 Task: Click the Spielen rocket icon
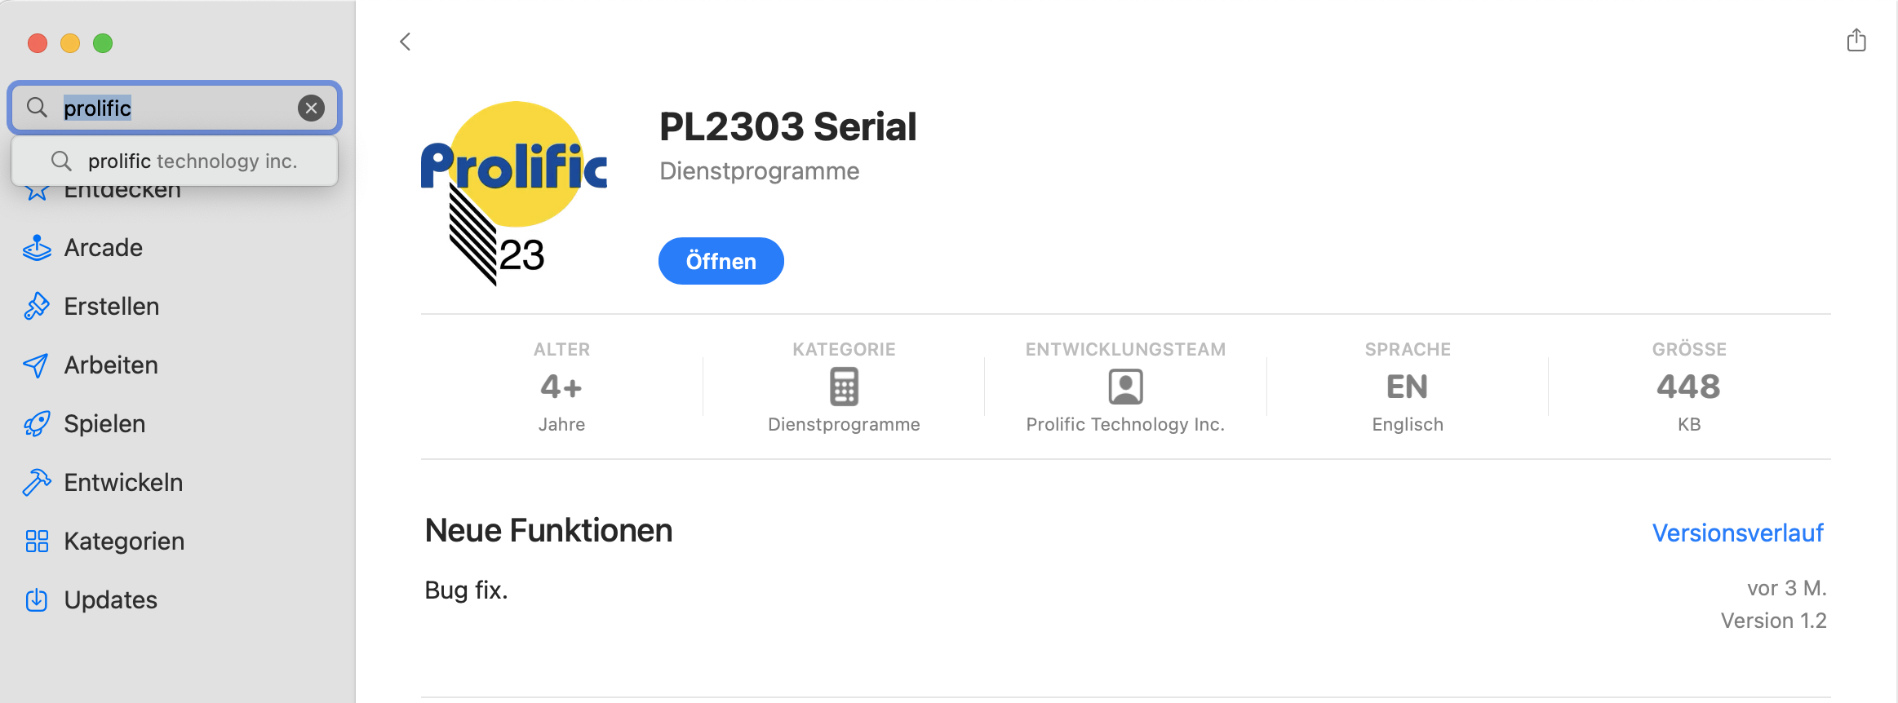tap(37, 424)
